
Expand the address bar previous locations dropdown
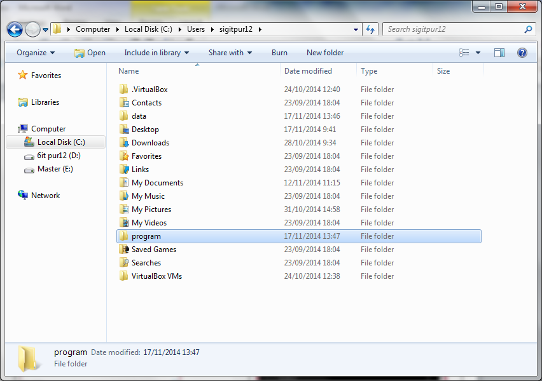click(356, 29)
